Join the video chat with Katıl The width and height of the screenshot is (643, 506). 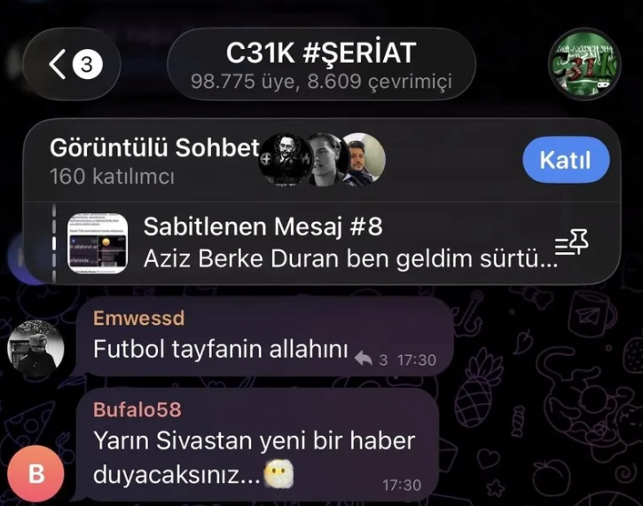click(566, 160)
